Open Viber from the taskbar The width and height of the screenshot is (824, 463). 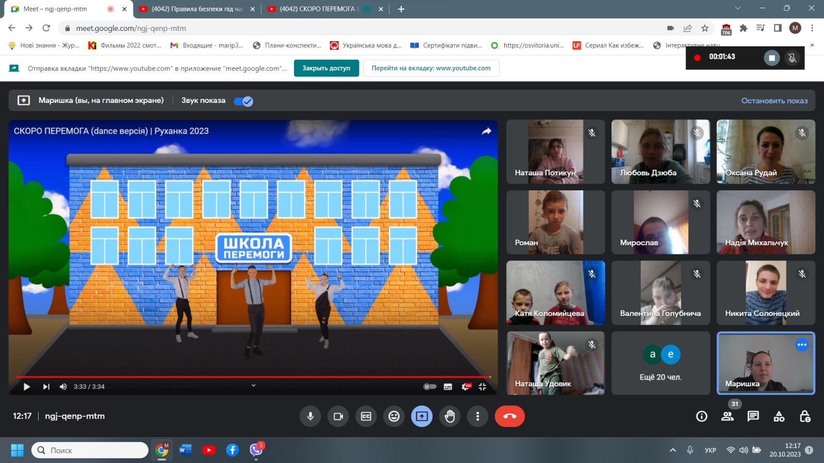pyautogui.click(x=256, y=450)
